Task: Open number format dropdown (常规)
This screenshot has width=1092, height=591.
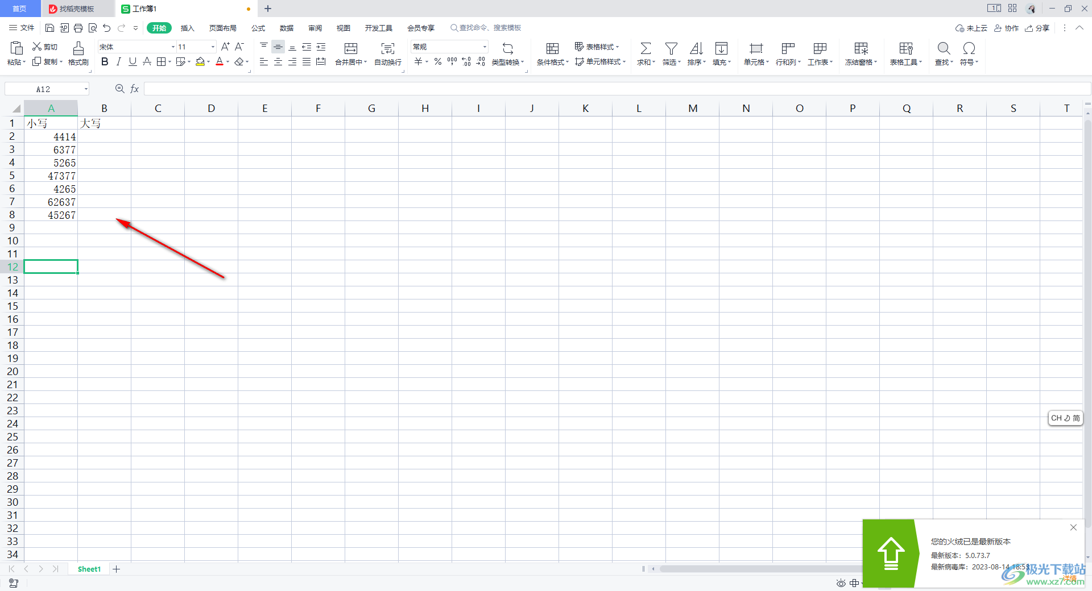Action: (485, 47)
